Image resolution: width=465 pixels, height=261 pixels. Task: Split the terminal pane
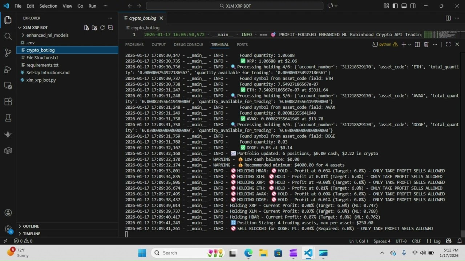[417, 45]
